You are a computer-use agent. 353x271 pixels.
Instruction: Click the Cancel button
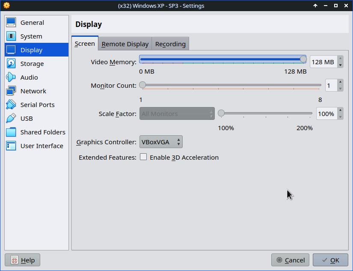coord(290,260)
